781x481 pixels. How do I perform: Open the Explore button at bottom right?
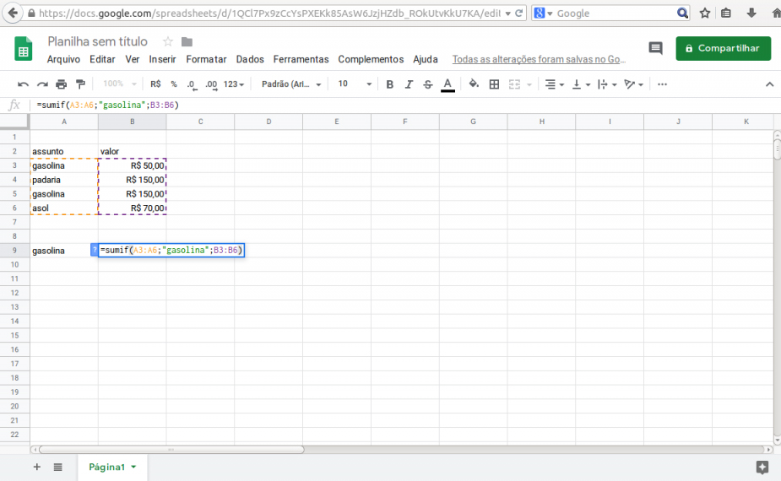(x=762, y=467)
